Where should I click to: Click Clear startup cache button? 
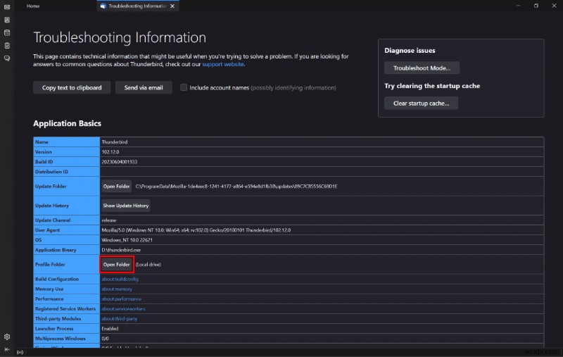click(x=421, y=104)
